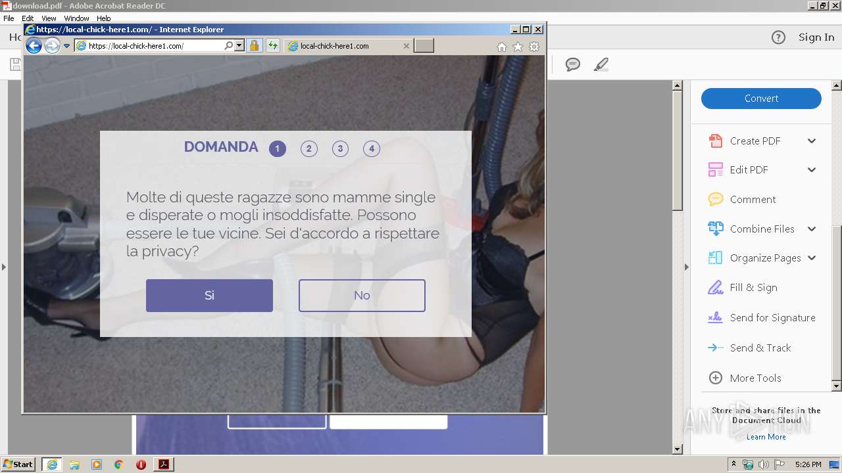Click the tools pane scrollbar down arrow
The width and height of the screenshot is (842, 473).
[837, 386]
